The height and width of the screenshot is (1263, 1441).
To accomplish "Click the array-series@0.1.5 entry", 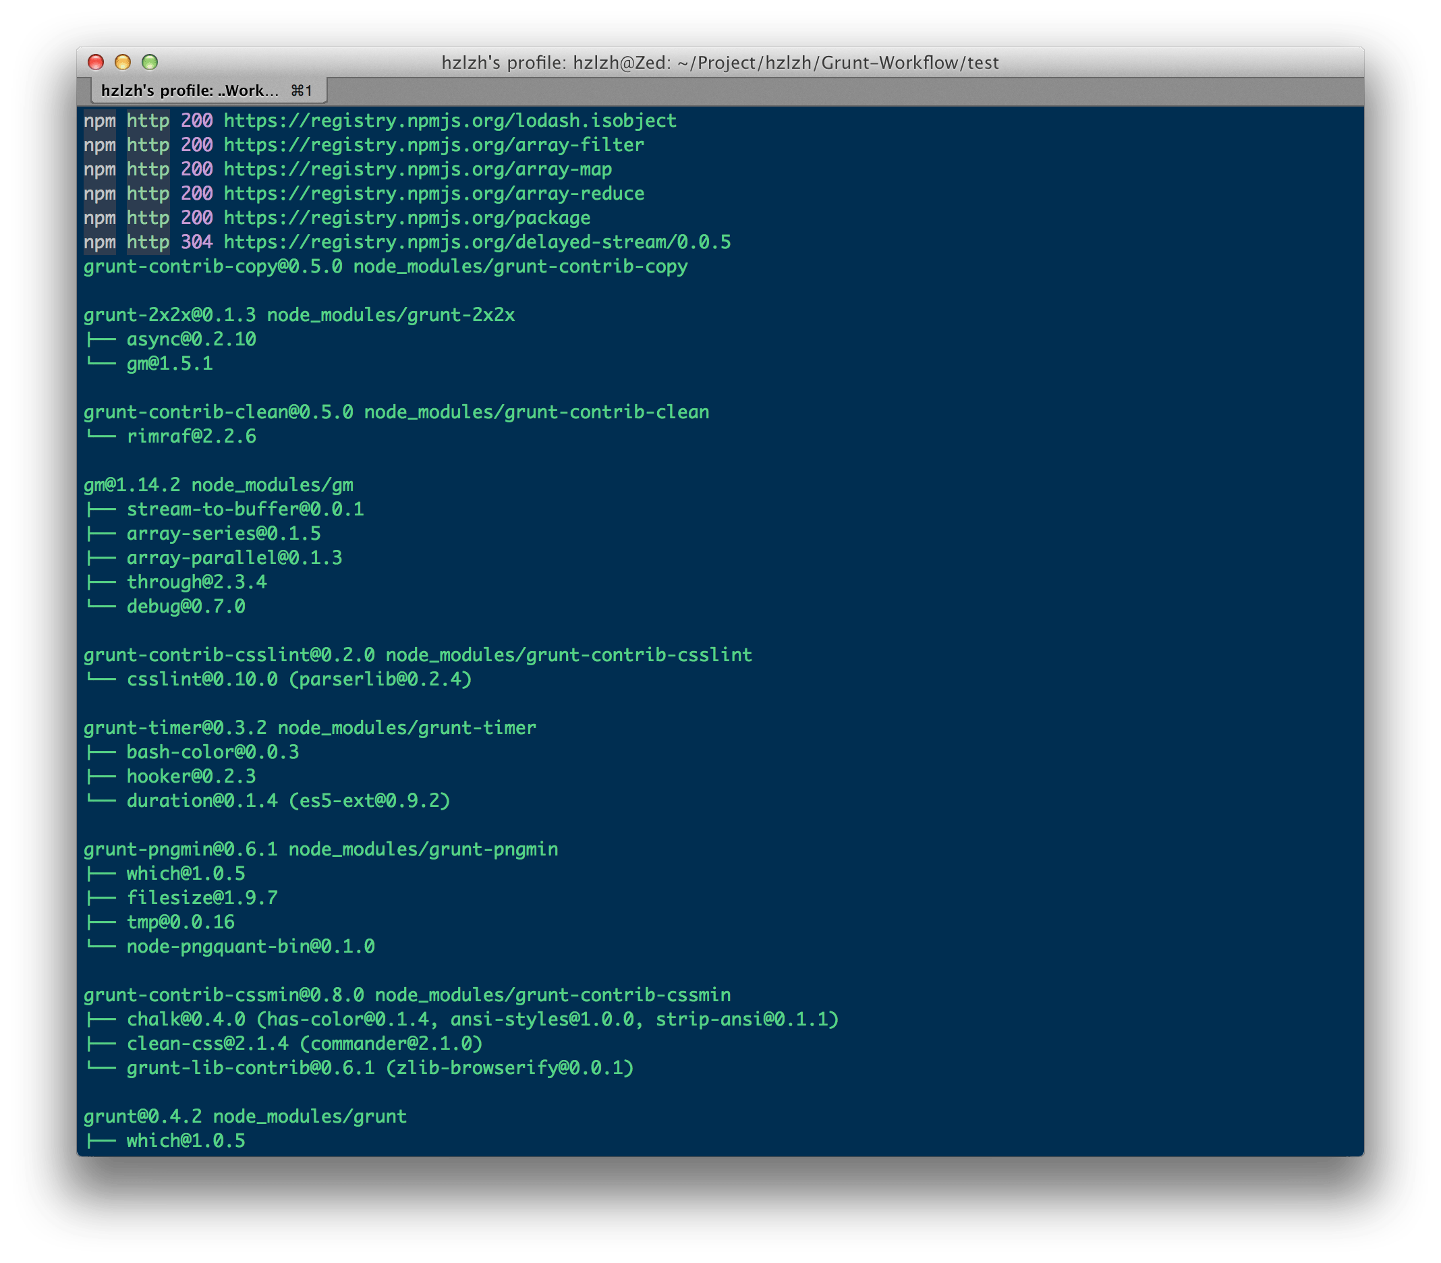I will pyautogui.click(x=224, y=534).
